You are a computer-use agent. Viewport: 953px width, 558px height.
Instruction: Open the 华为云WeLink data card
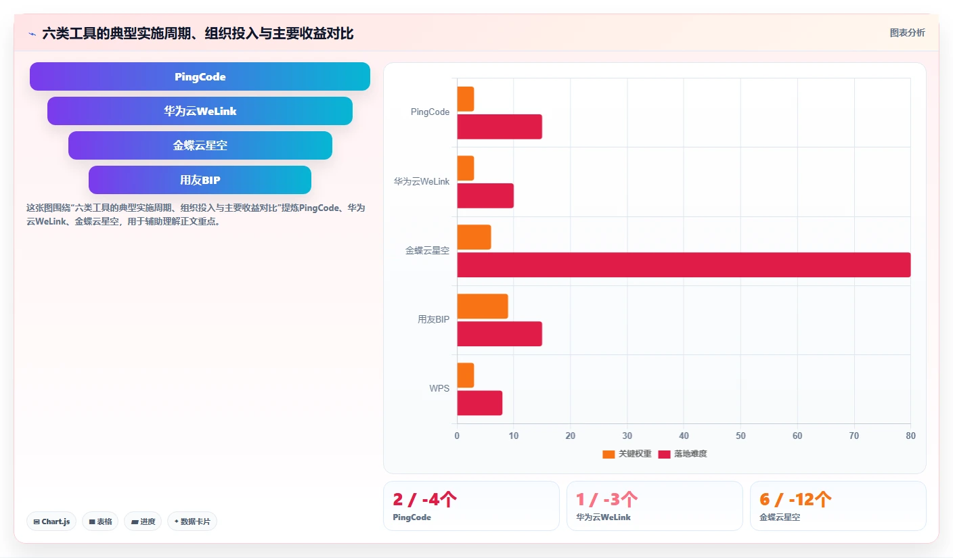click(x=655, y=506)
